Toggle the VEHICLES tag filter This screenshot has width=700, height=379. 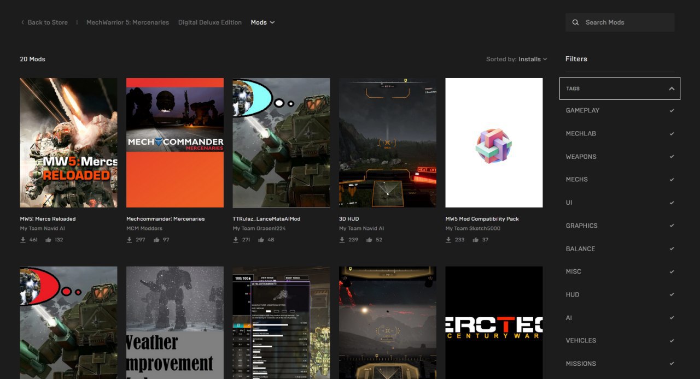click(620, 340)
